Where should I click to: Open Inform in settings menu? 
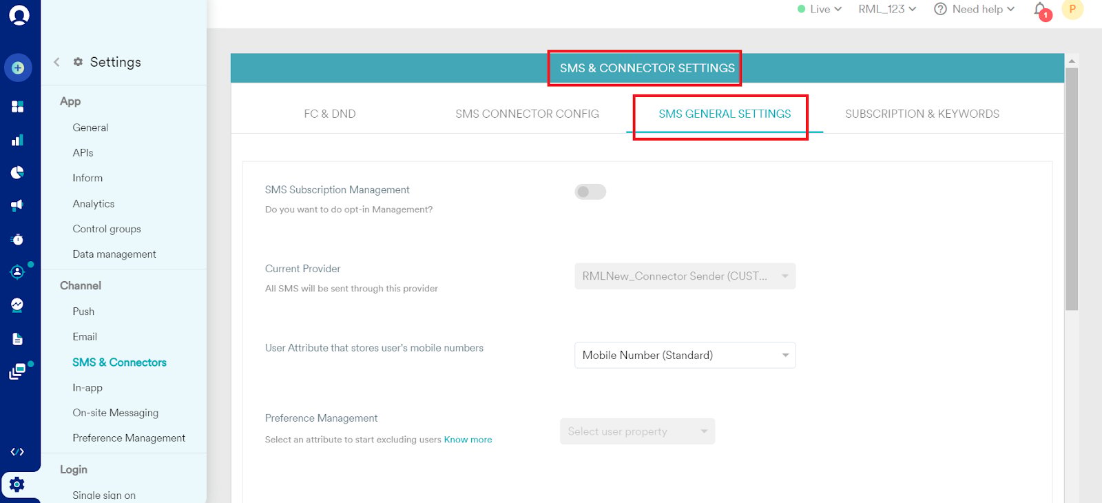(87, 178)
